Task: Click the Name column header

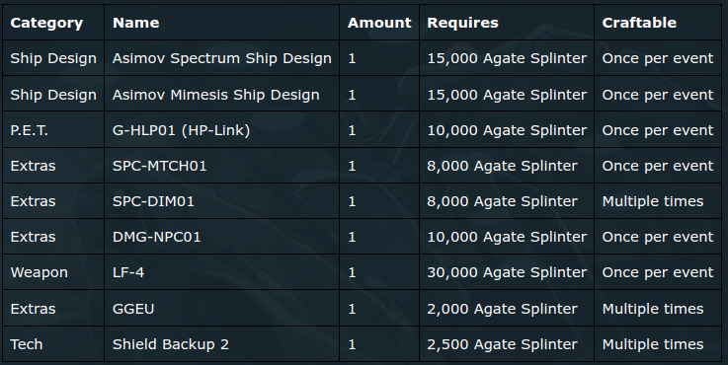Action: (x=135, y=23)
